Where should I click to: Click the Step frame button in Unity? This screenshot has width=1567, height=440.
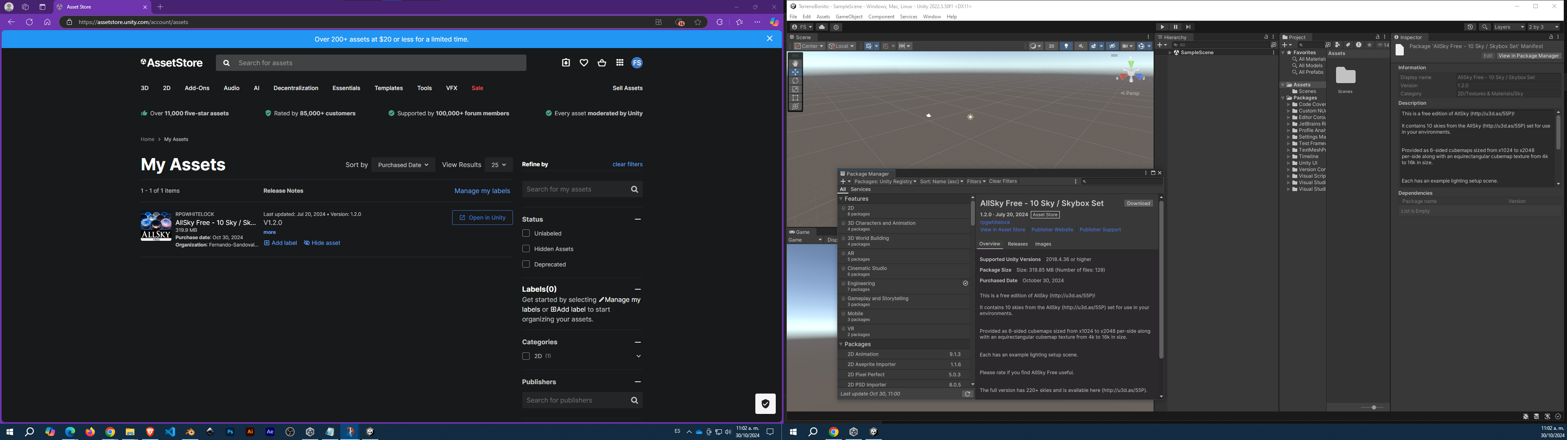[1188, 27]
